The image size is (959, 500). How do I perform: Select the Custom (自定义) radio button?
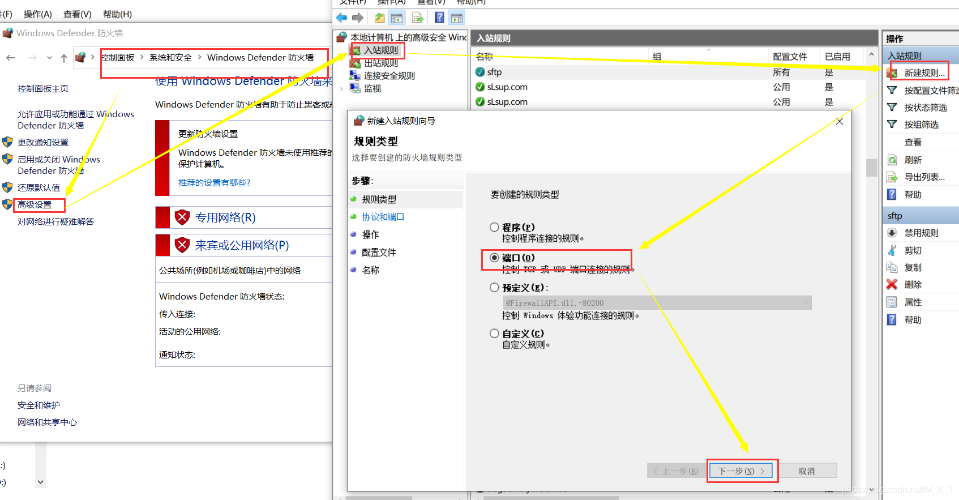[494, 334]
